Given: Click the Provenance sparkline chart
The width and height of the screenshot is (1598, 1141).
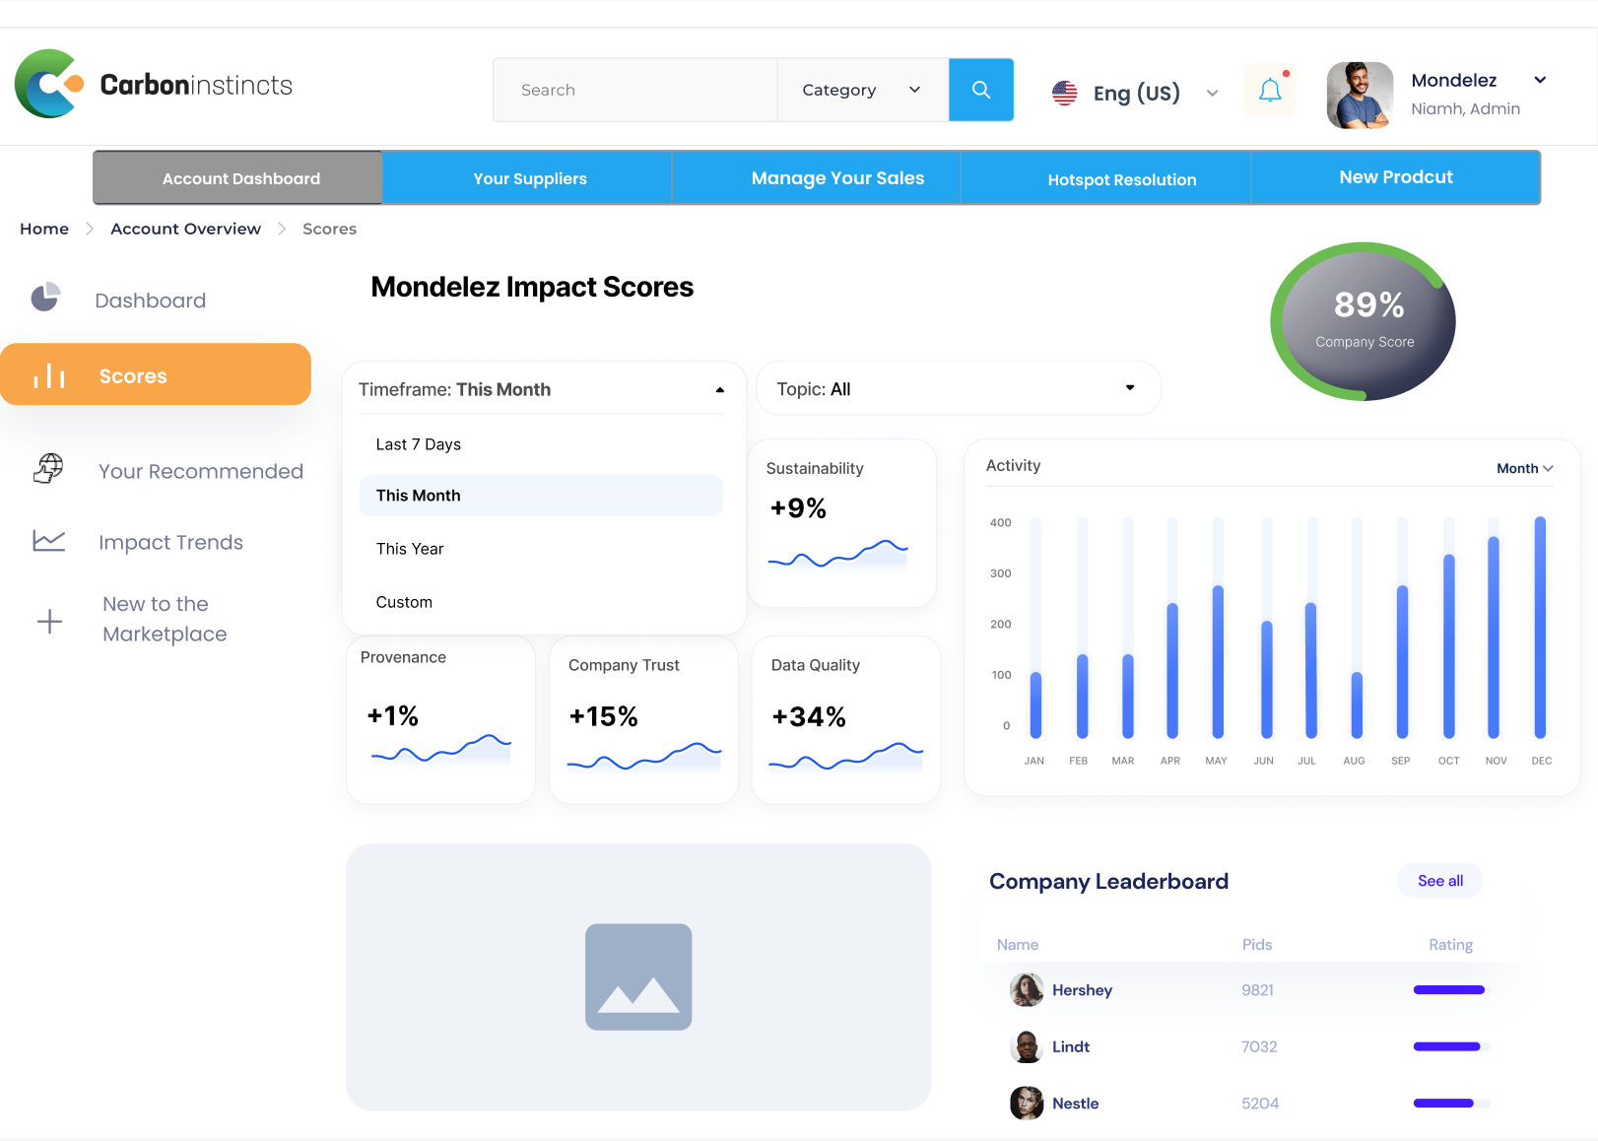Looking at the screenshot, I should [441, 749].
